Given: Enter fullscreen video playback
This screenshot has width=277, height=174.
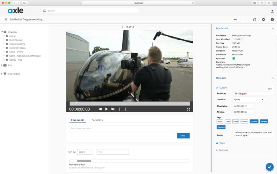Looking at the screenshot, I should tap(189, 109).
